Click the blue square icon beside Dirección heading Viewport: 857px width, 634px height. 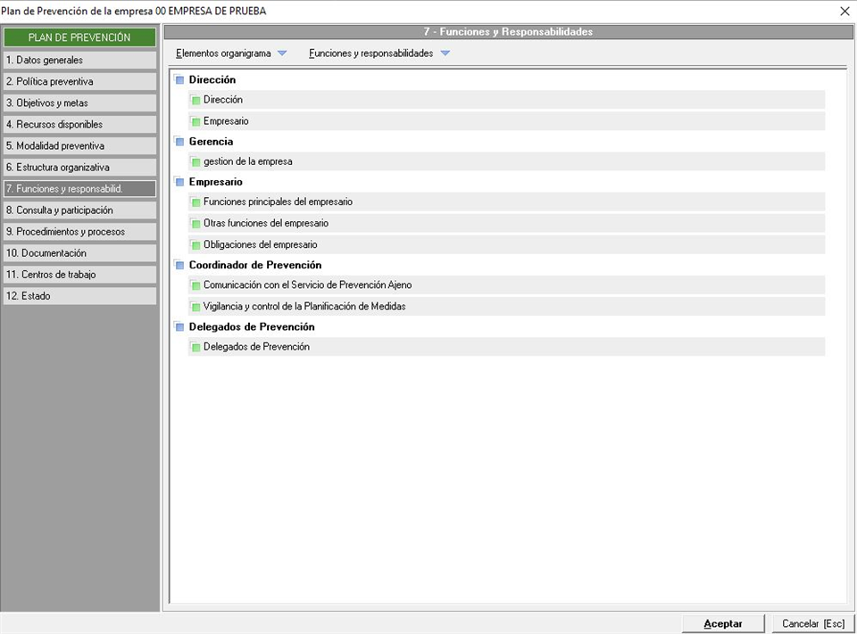point(179,80)
